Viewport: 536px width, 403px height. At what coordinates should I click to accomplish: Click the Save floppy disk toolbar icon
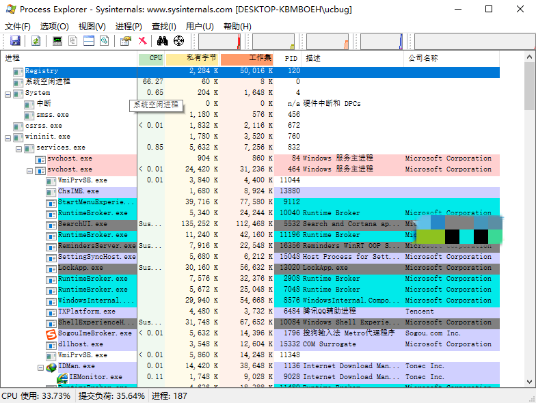pos(15,41)
